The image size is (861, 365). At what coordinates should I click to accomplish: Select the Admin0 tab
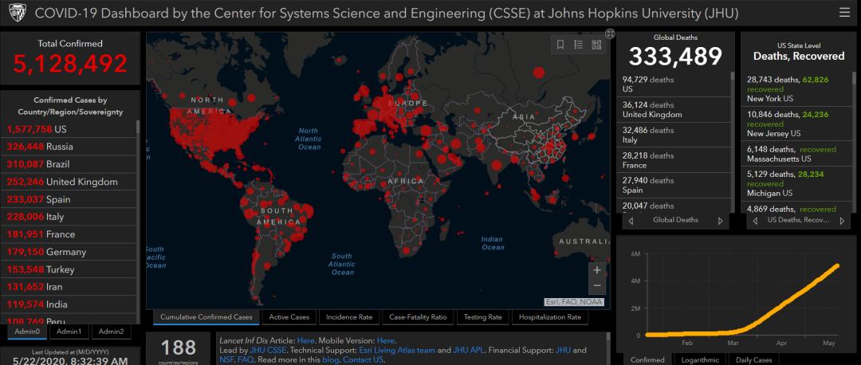point(27,332)
